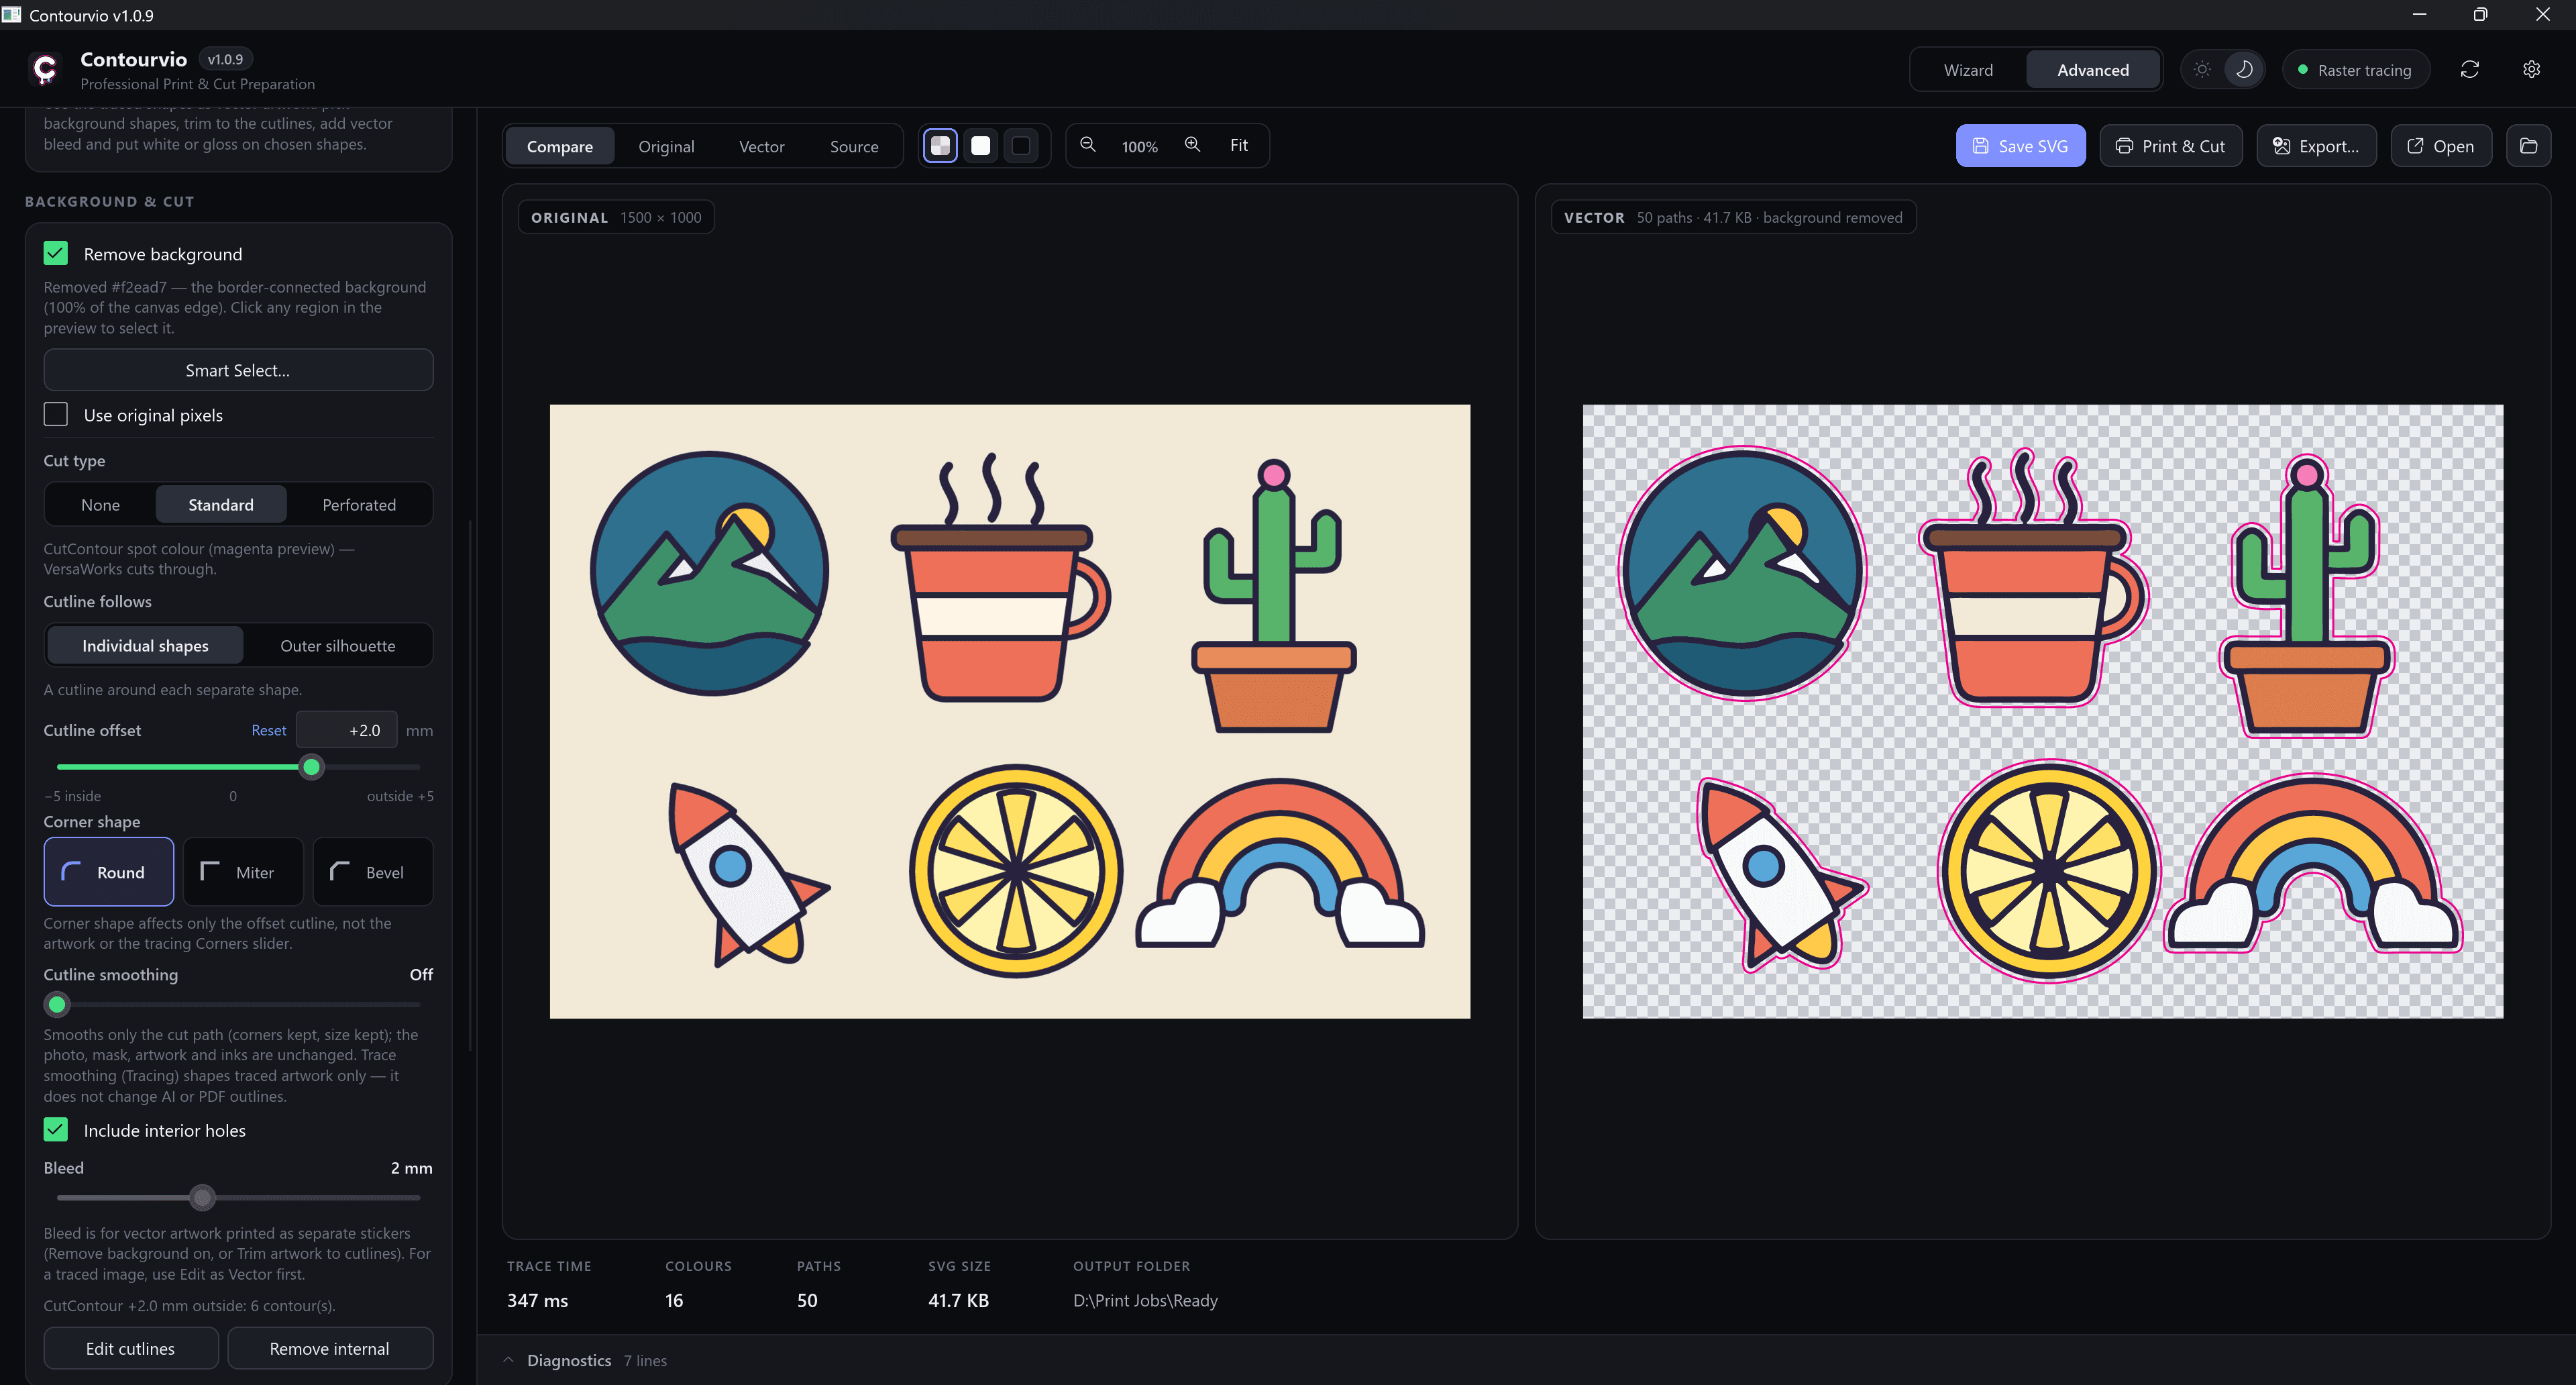2576x1385 pixels.
Task: Click the zoom in magnifier icon
Action: tap(1192, 145)
